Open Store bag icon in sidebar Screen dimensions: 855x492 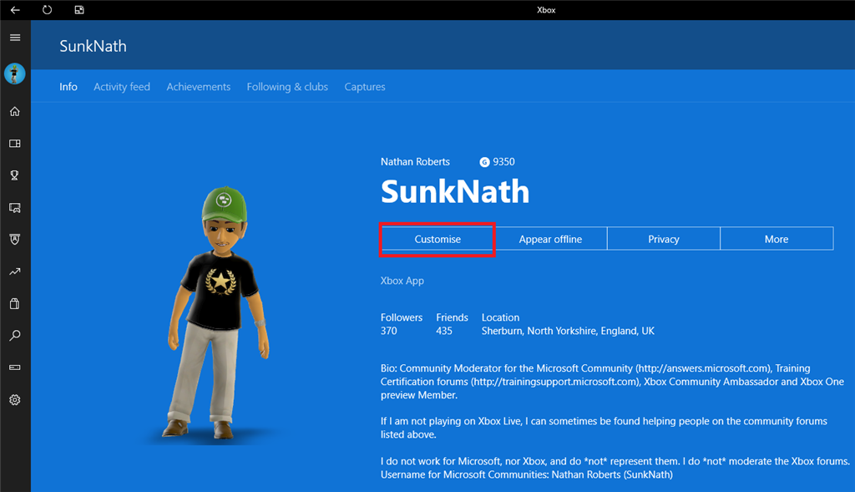(x=15, y=304)
